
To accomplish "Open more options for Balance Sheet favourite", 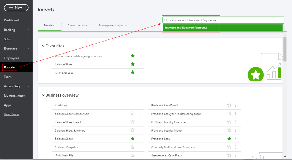I will 139,64.
